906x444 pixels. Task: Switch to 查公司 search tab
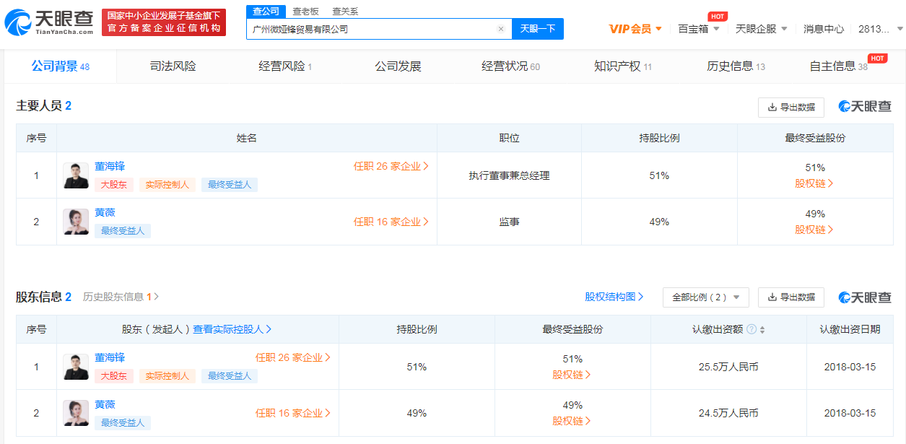266,11
